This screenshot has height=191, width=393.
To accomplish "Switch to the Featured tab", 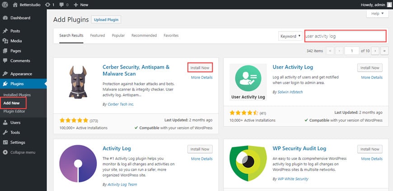I will [98, 36].
